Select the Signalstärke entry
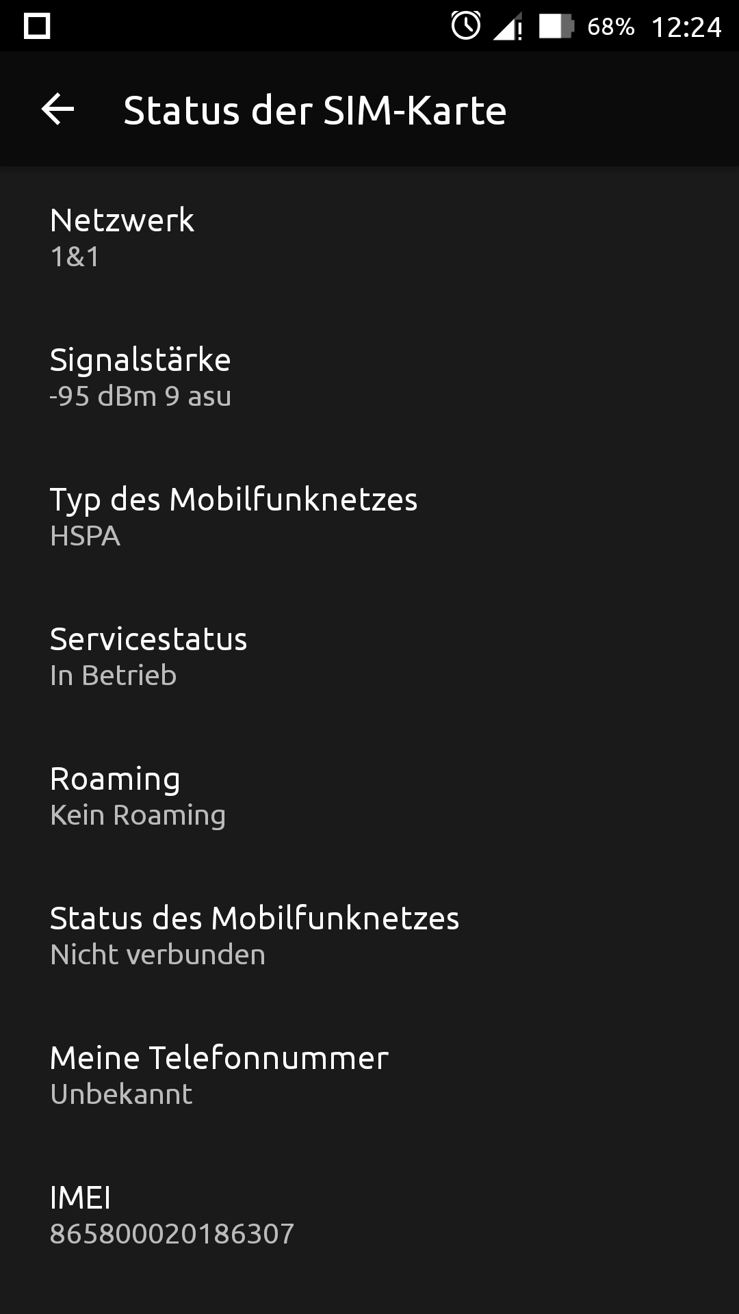Viewport: 739px width, 1314px height. click(369, 377)
